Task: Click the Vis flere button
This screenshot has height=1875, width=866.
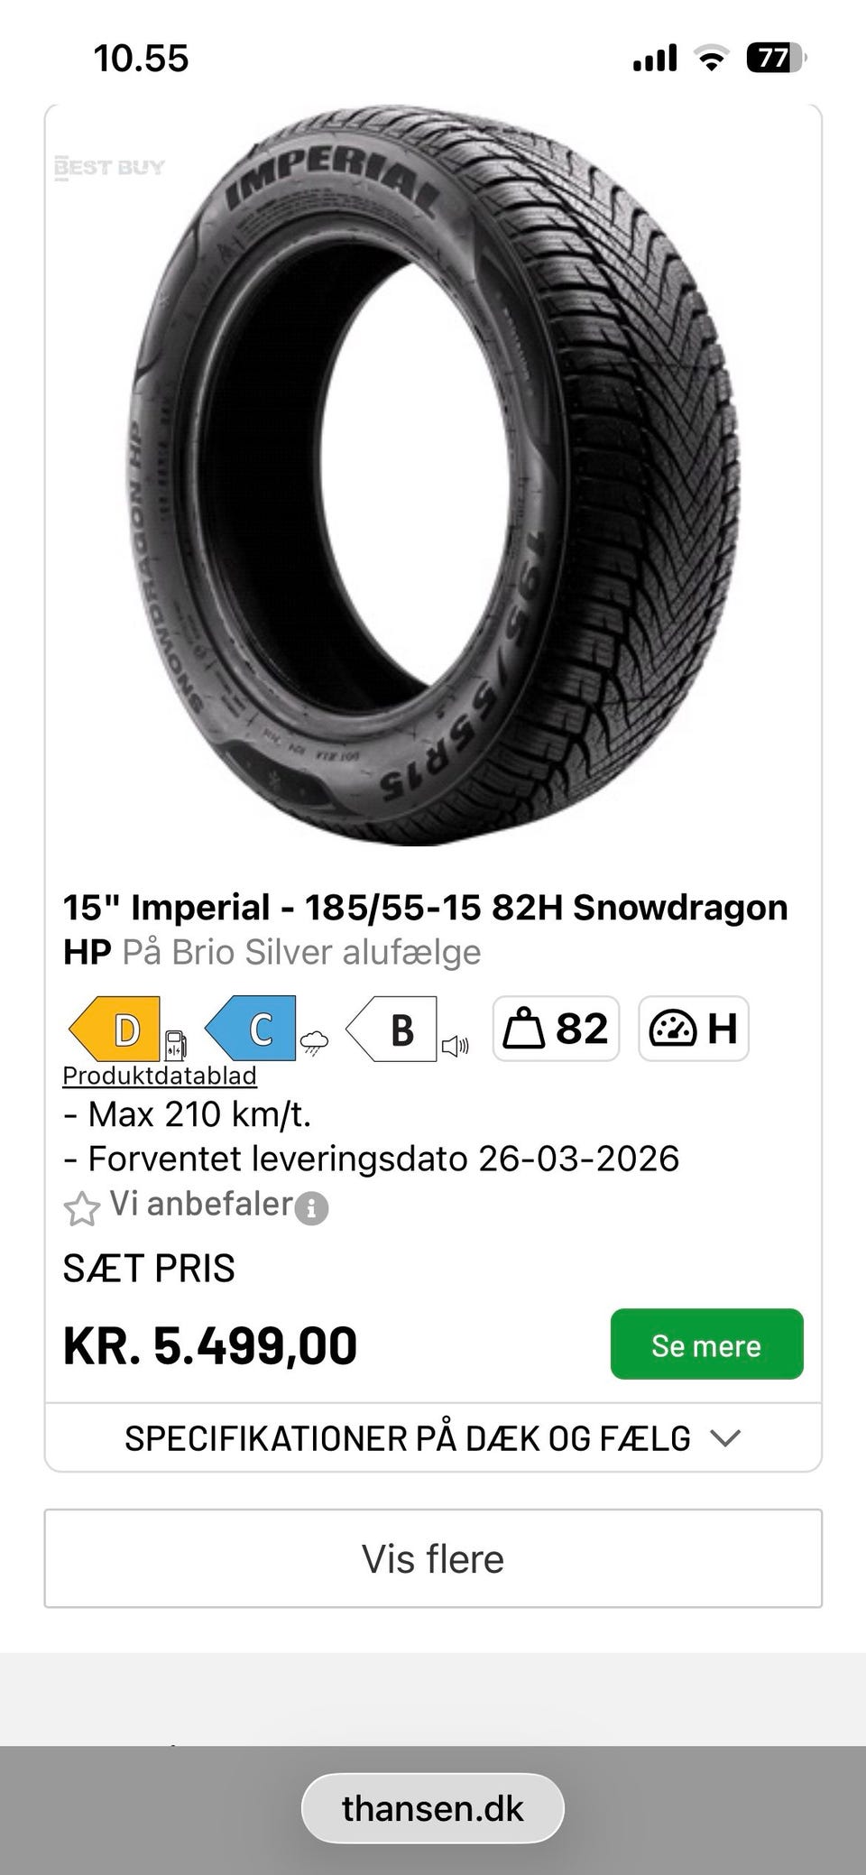Action: (x=433, y=1558)
